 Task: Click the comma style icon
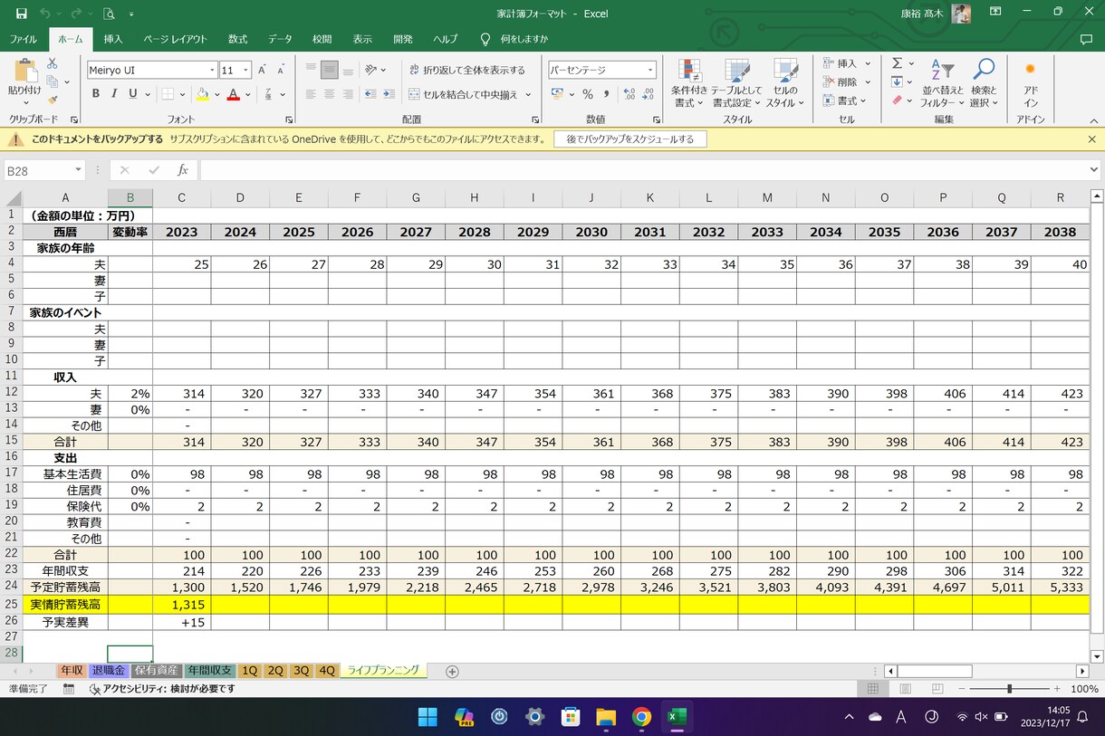pyautogui.click(x=606, y=94)
